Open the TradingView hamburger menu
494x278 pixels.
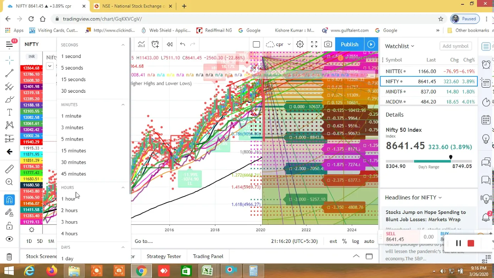9,44
